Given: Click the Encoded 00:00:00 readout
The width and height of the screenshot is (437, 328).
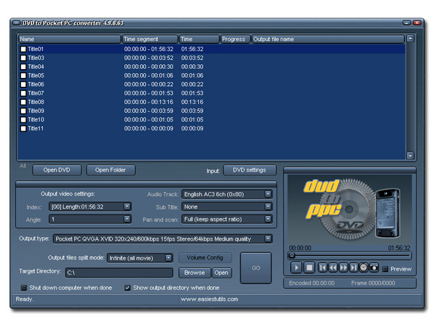Looking at the screenshot, I should (x=311, y=283).
